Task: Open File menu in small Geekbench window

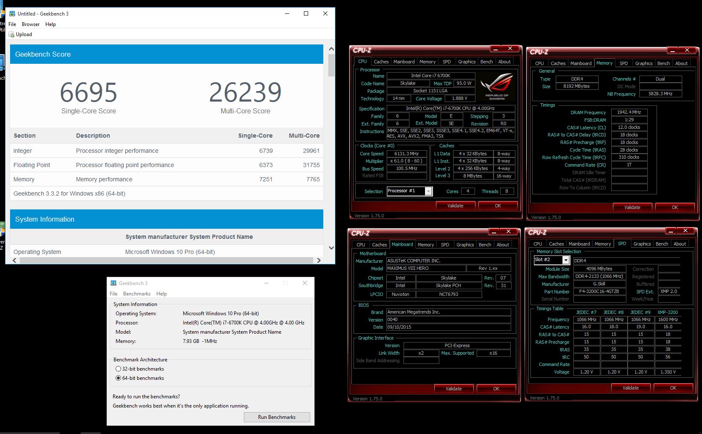Action: pos(113,294)
